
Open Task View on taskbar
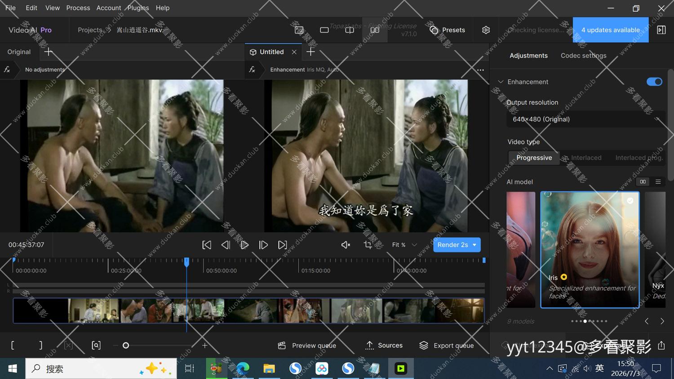pos(190,369)
